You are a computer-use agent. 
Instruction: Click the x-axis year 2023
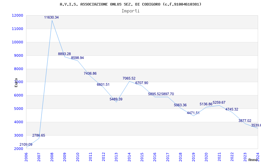(x=245, y=157)
